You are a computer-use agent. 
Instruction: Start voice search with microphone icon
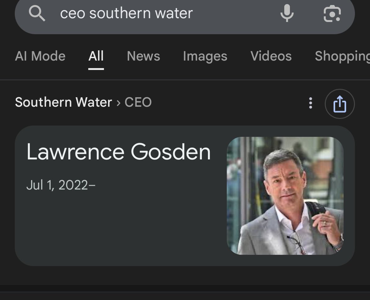coord(287,13)
